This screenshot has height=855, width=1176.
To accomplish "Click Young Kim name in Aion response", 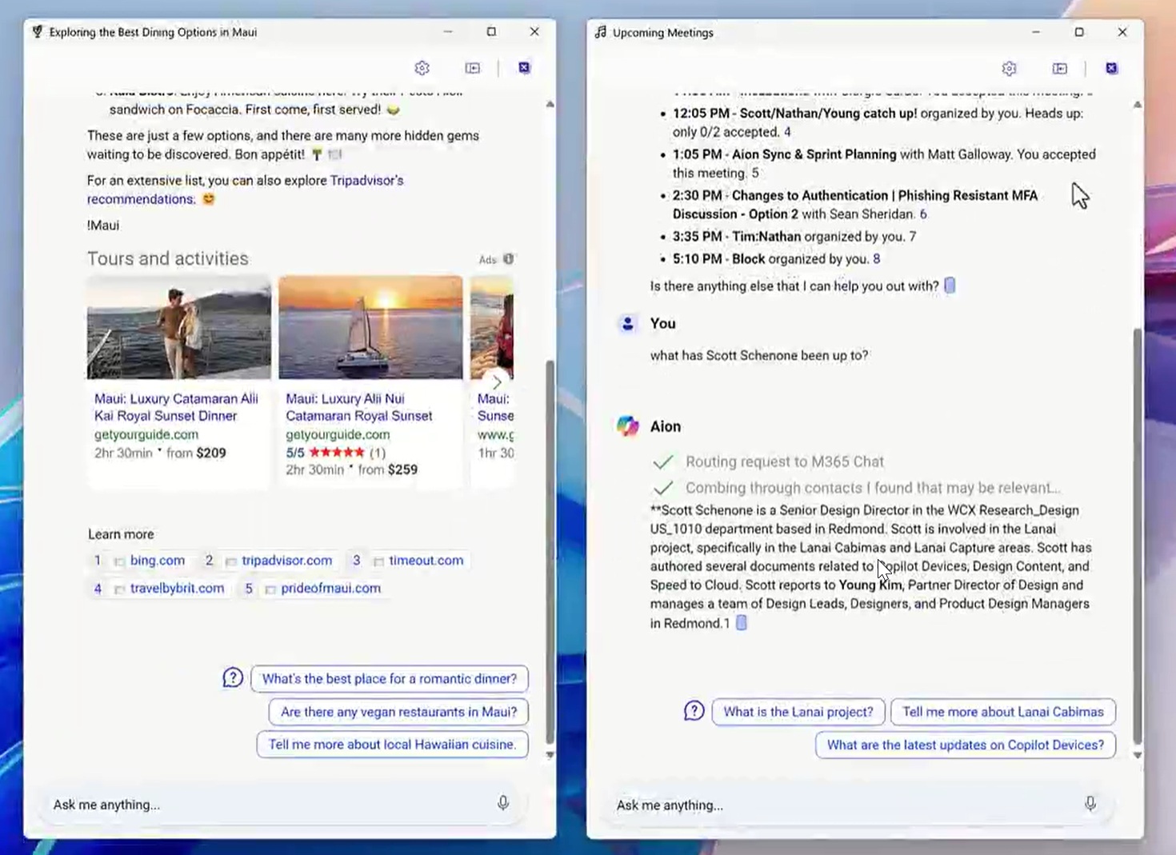I will click(x=870, y=585).
